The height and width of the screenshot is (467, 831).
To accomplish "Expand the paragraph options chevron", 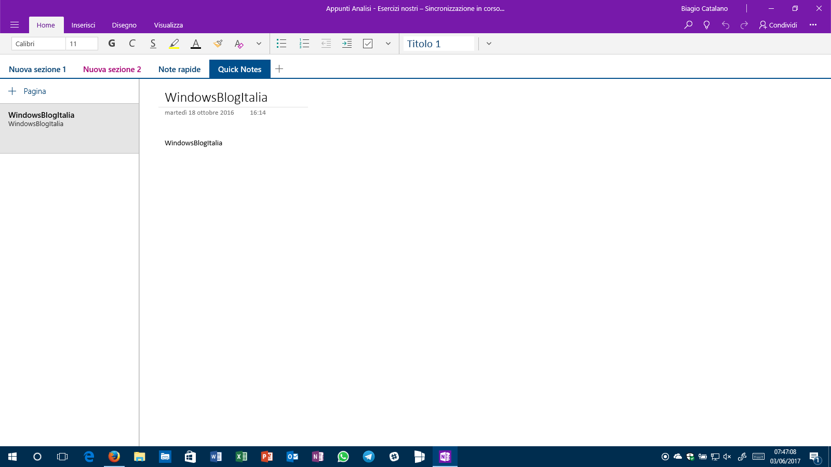I will click(388, 44).
